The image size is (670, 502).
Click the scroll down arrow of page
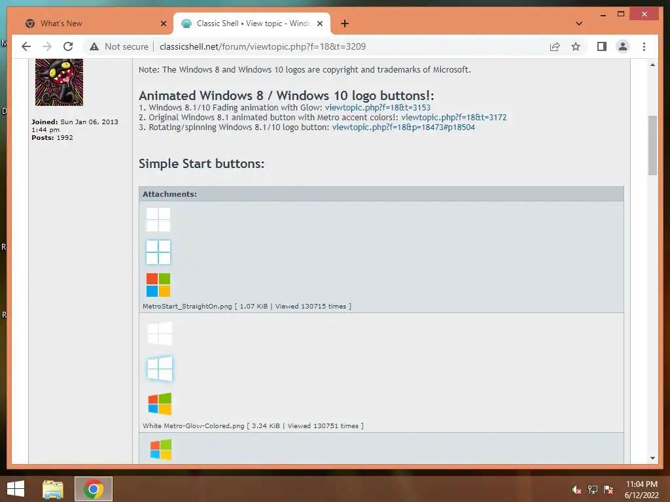(652, 458)
